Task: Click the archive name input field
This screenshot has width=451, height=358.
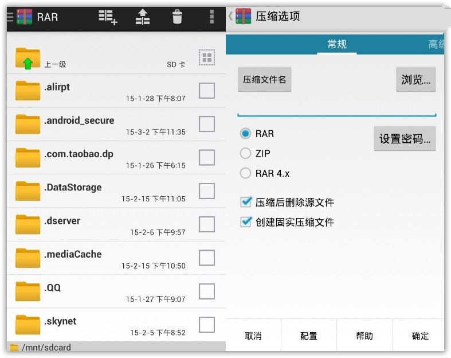Action: [337, 108]
